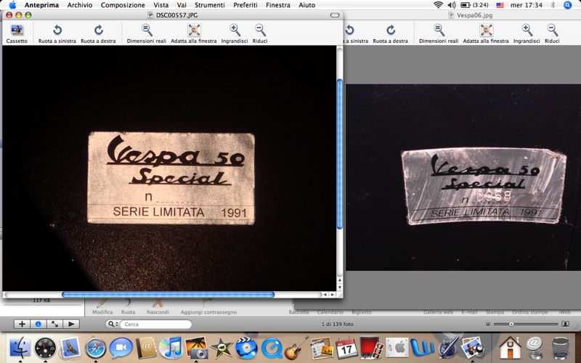Click Ruota a sinistra in DSC00557.JPG window

(57, 33)
